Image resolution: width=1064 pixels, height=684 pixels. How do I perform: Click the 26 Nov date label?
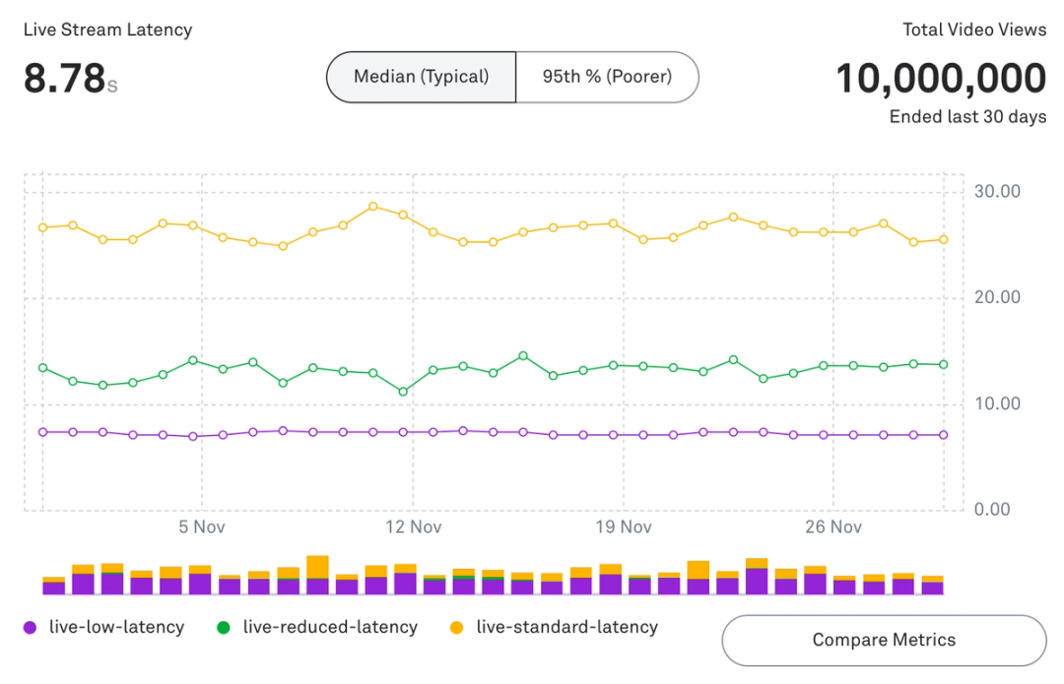[x=833, y=528]
